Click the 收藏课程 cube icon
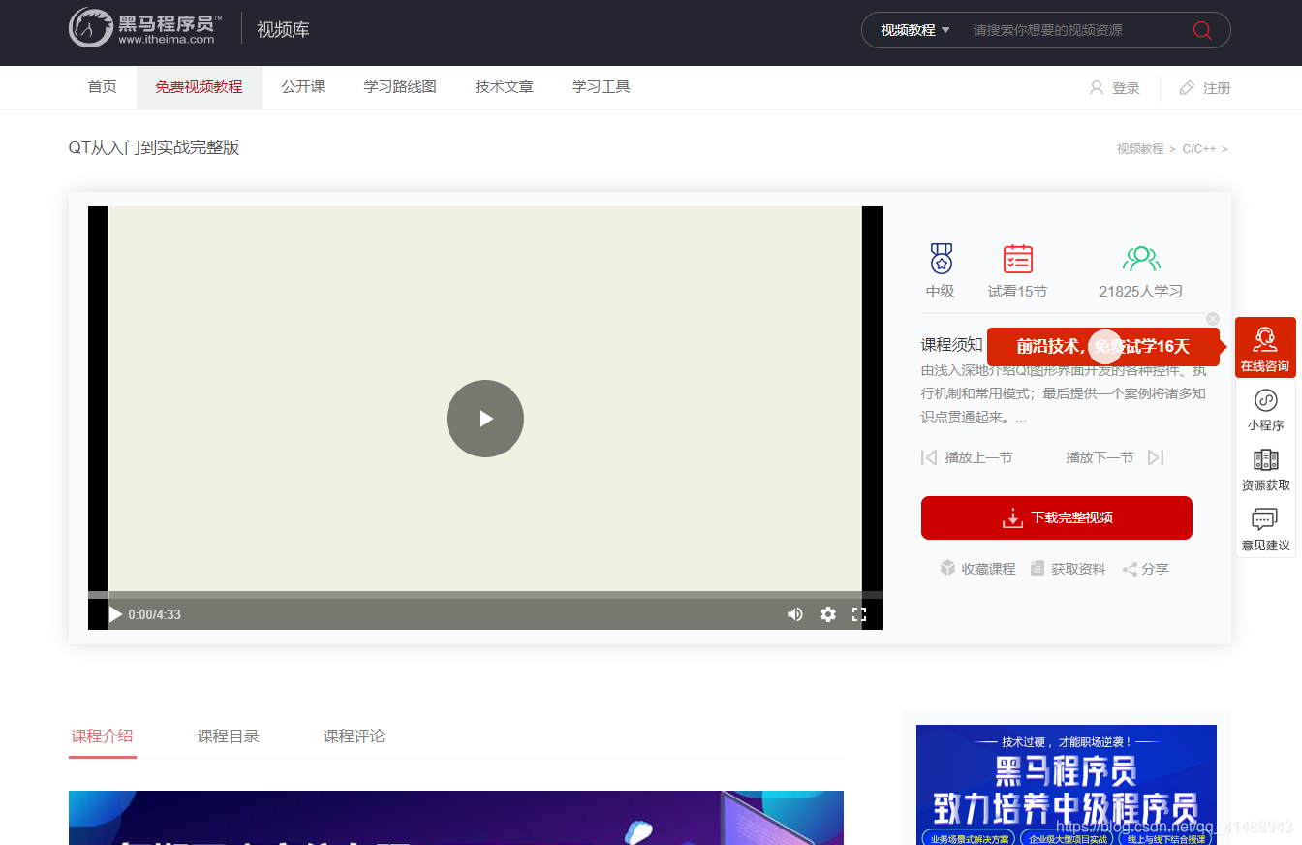 point(947,568)
